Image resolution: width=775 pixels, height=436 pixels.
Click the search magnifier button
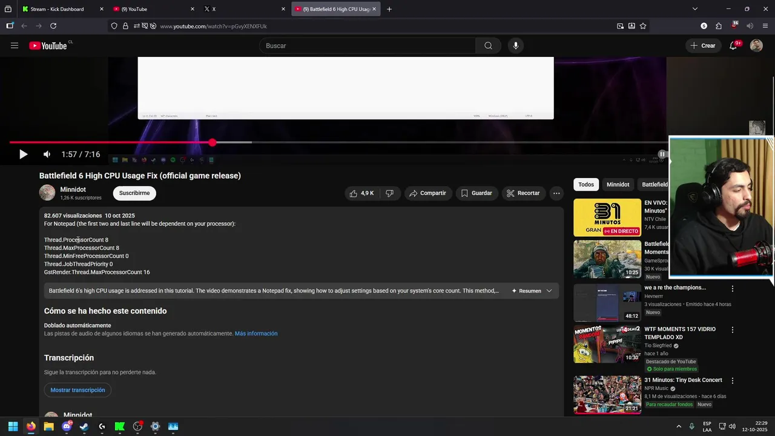(x=488, y=45)
